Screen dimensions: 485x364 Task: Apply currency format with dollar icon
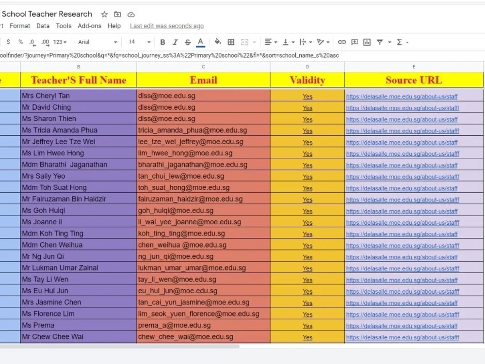(x=8, y=42)
